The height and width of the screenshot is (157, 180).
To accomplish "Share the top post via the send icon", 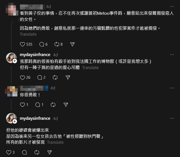I will (x=72, y=44).
